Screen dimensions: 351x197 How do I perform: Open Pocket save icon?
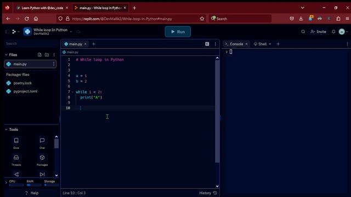(x=292, y=19)
